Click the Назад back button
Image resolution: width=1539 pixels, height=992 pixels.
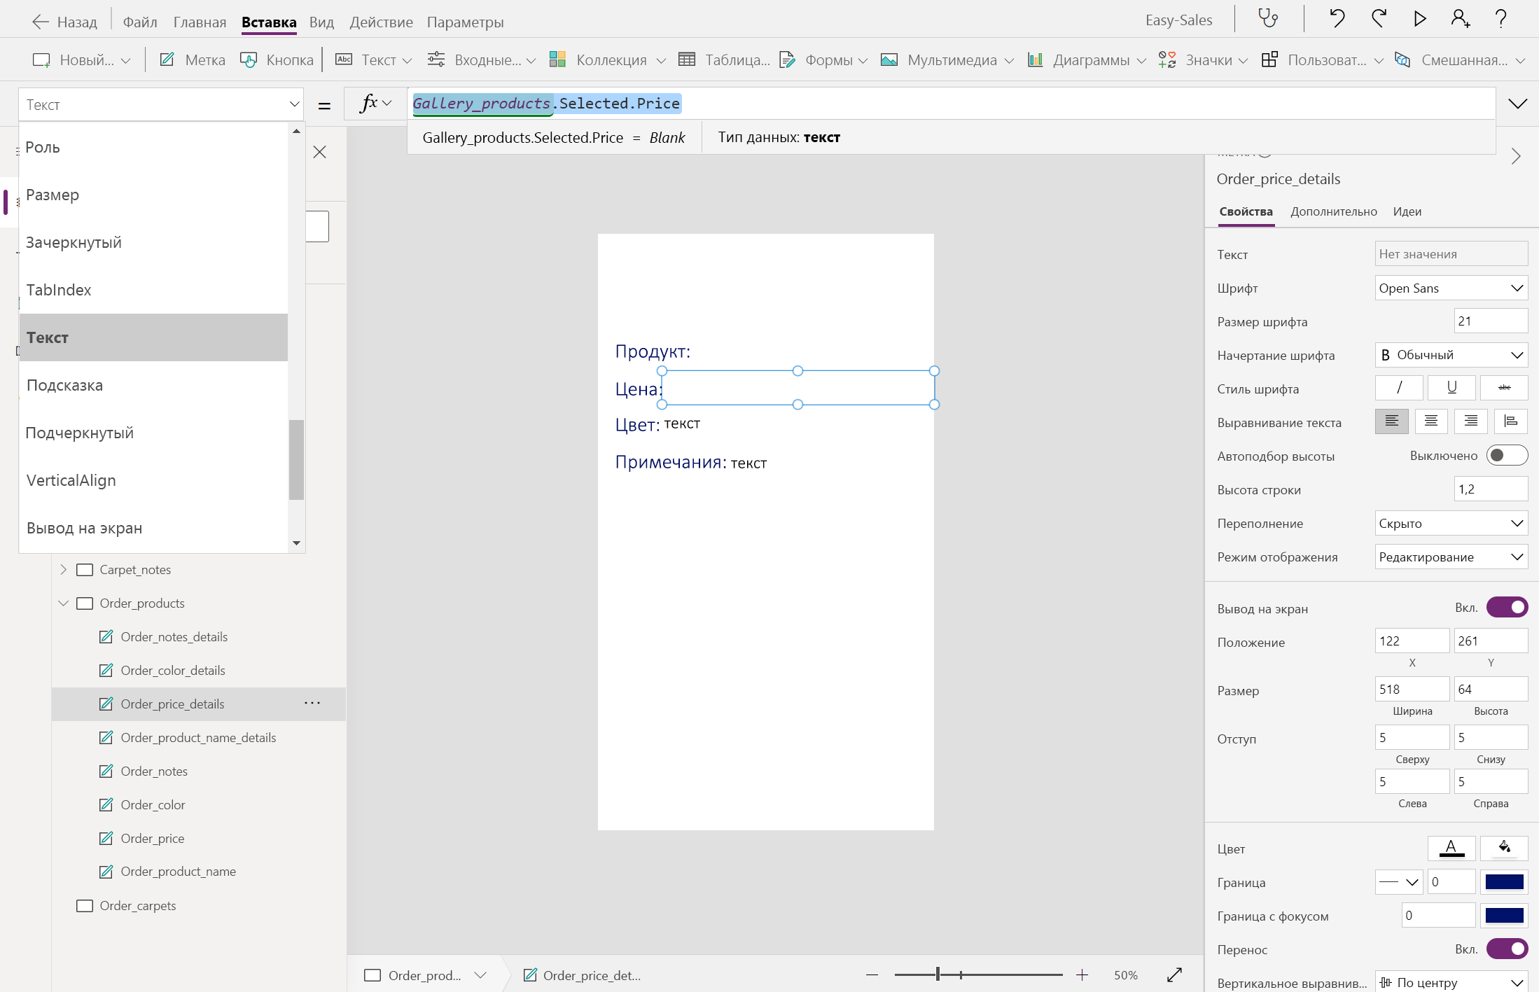(x=65, y=22)
